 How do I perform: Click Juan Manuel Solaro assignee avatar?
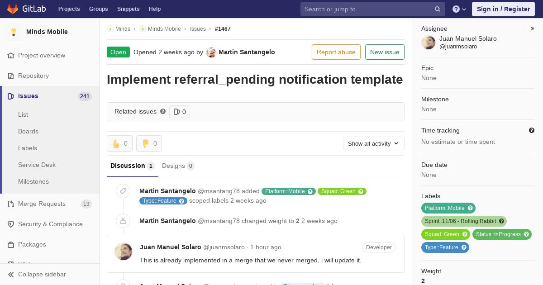click(428, 43)
